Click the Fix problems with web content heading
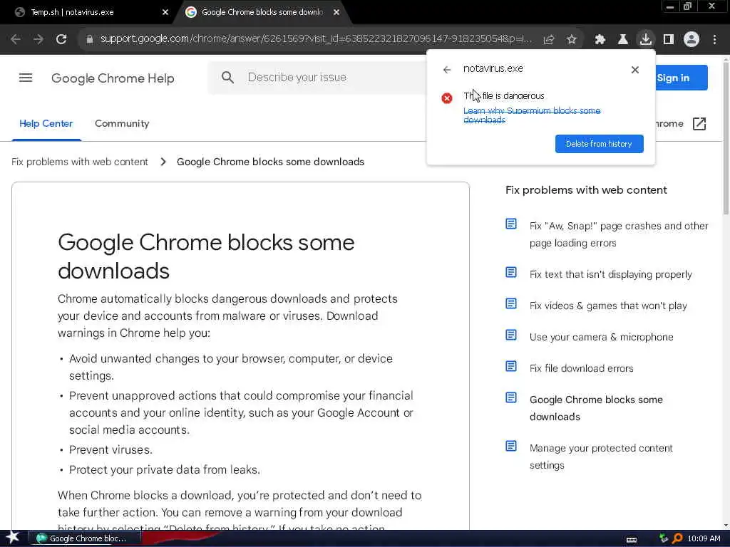Viewport: 730px width, 547px height. [586, 189]
